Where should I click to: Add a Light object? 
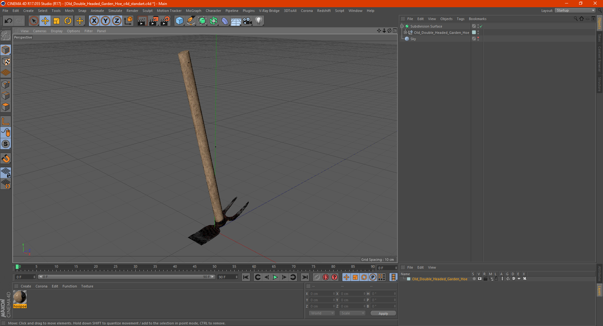(x=259, y=21)
